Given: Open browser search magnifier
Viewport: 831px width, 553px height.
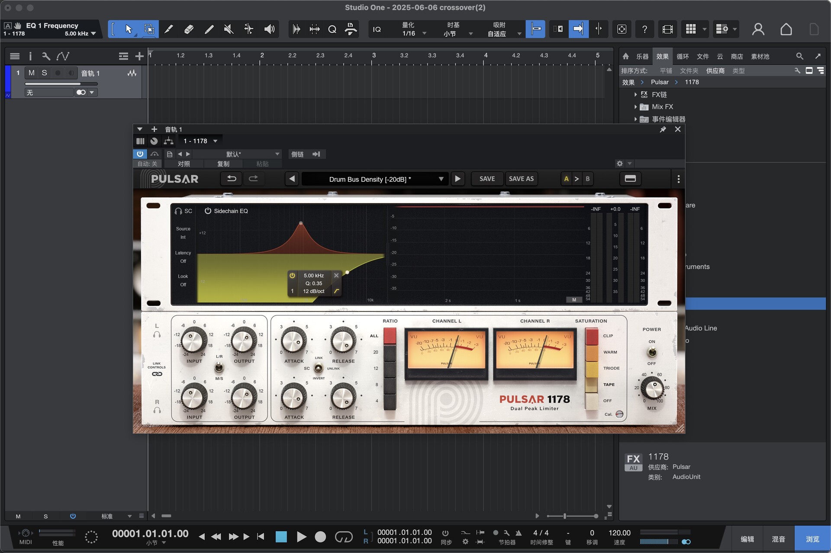Looking at the screenshot, I should click(x=799, y=56).
